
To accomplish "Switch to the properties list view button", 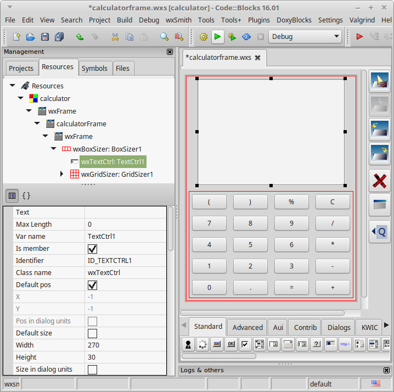I will (12, 196).
